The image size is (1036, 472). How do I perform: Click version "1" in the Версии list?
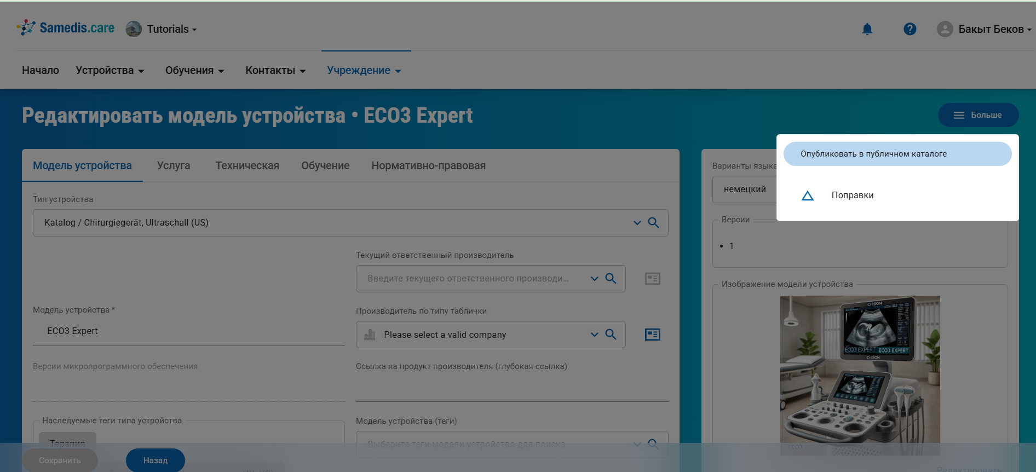(731, 246)
